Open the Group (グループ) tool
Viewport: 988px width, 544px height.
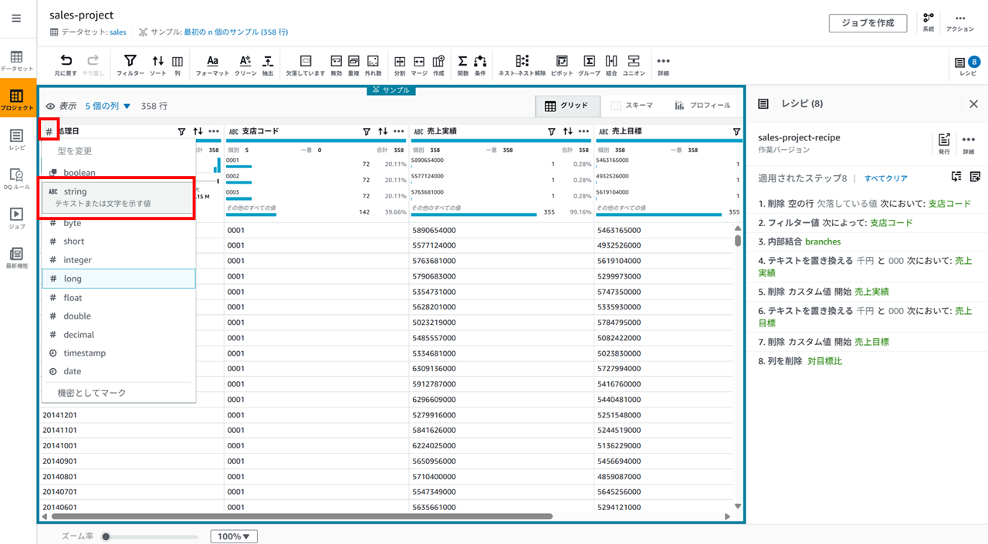(589, 65)
